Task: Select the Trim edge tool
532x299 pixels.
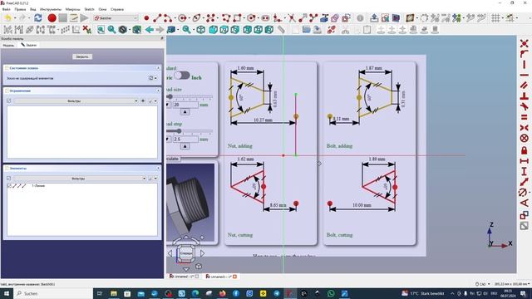Action: (292, 18)
